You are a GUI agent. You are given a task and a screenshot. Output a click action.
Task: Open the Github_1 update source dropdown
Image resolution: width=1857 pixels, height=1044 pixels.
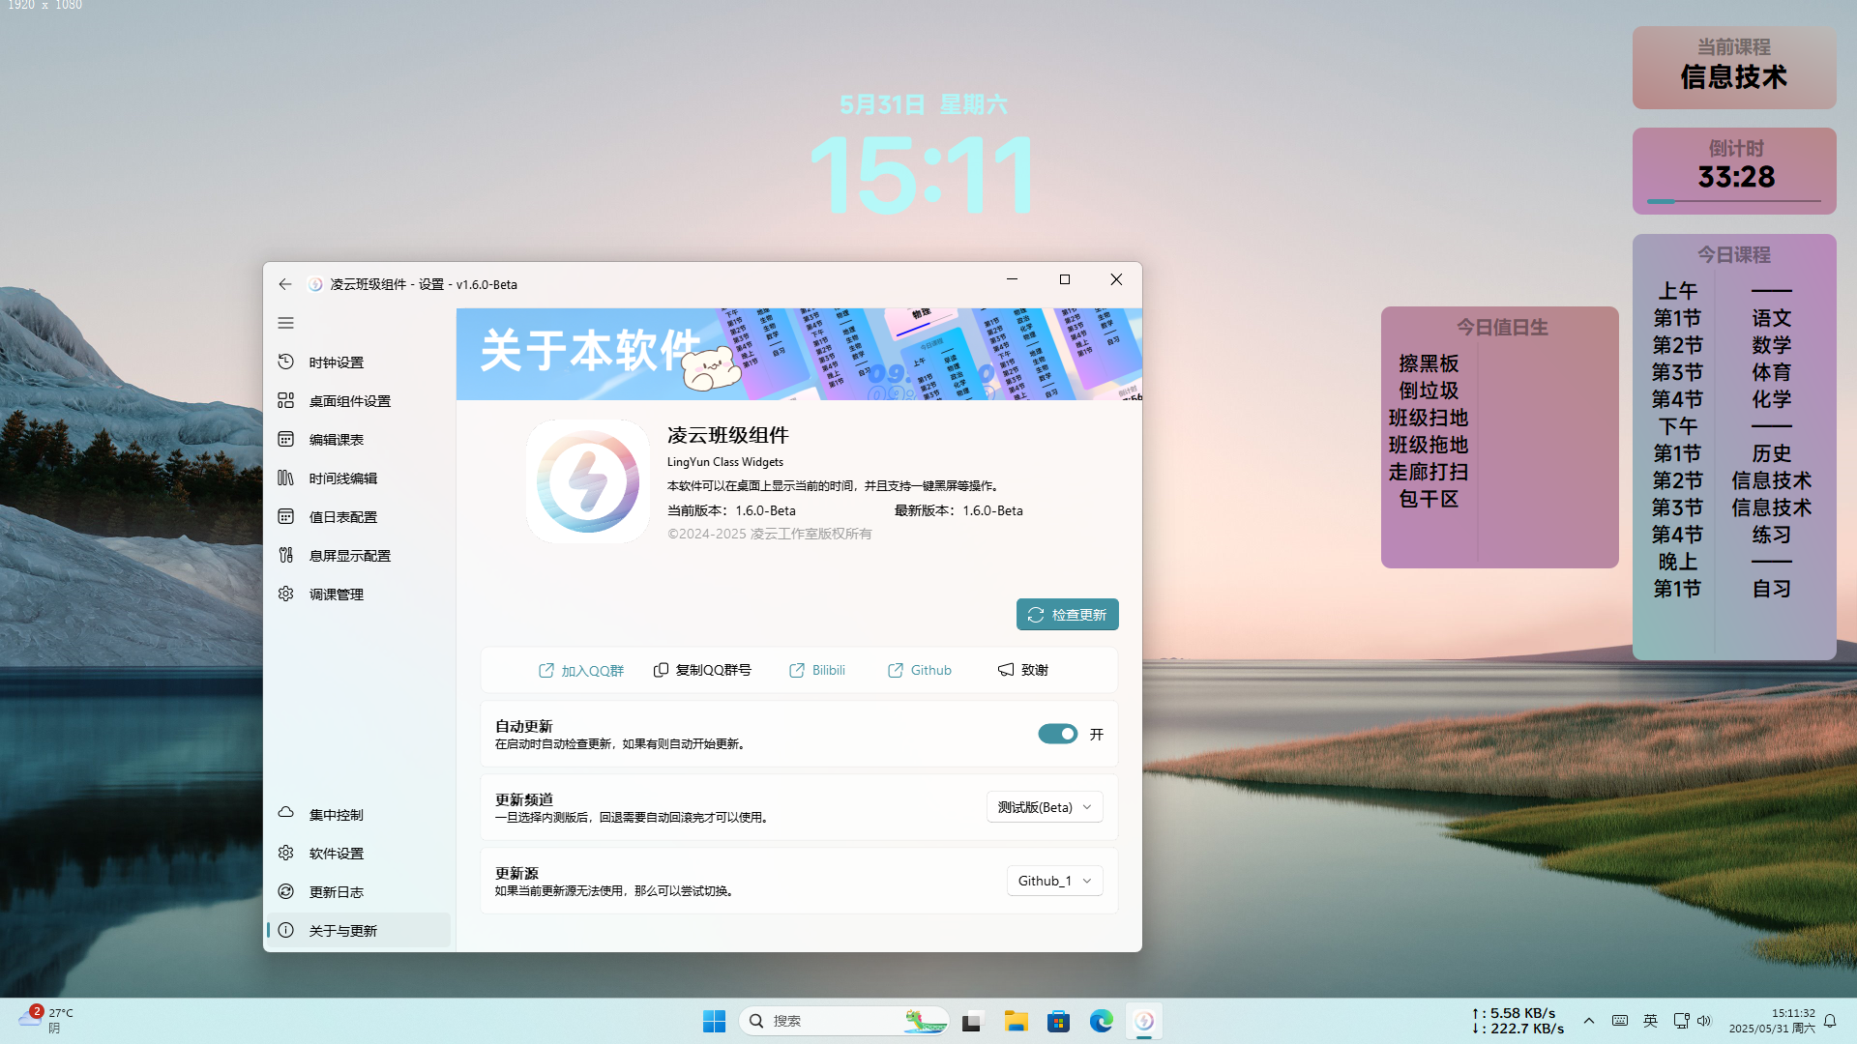tap(1054, 881)
